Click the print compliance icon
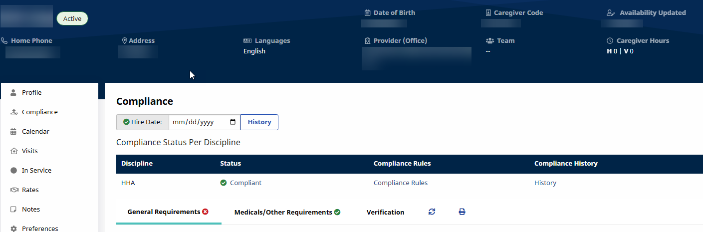This screenshot has width=703, height=232. point(462,212)
